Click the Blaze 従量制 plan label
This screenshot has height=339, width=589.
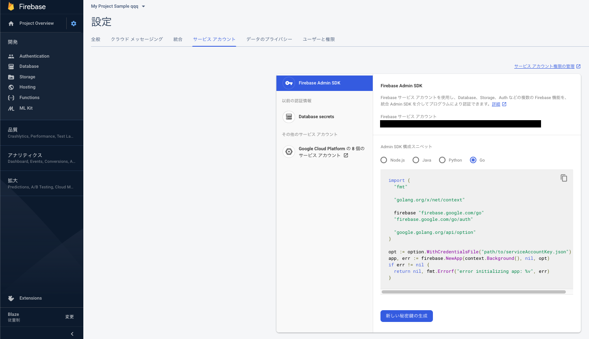(14, 317)
